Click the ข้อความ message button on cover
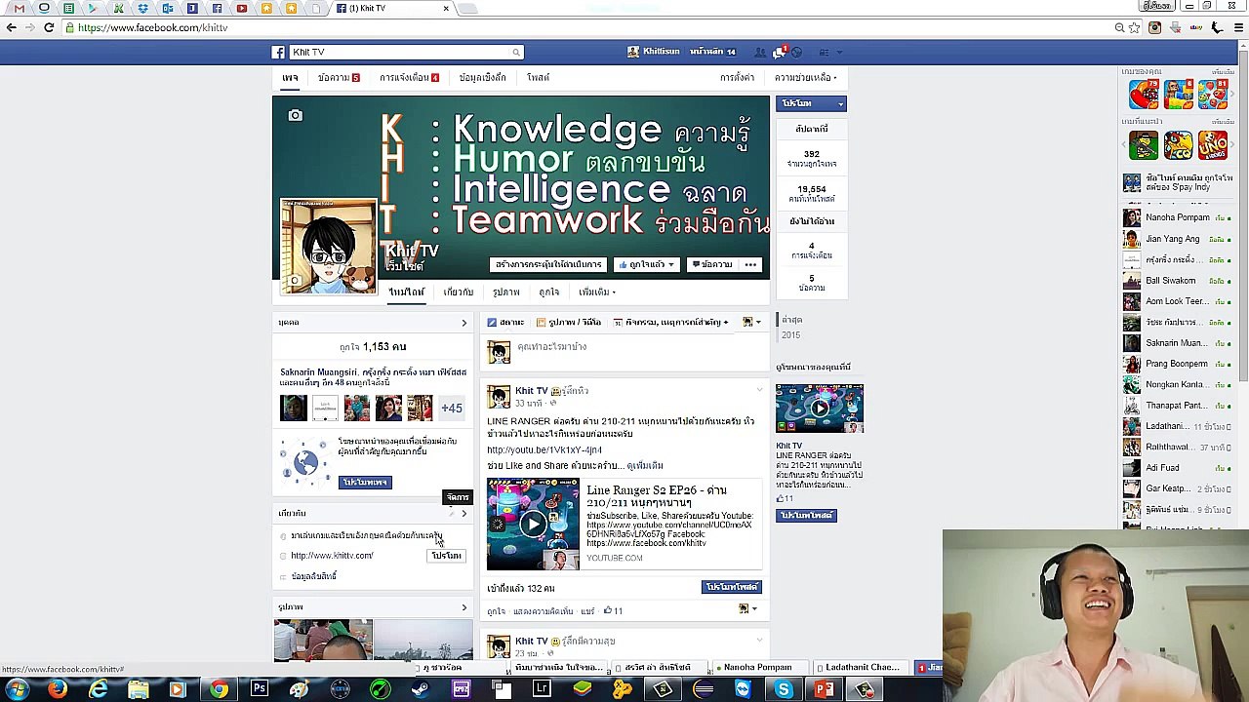 coord(712,264)
